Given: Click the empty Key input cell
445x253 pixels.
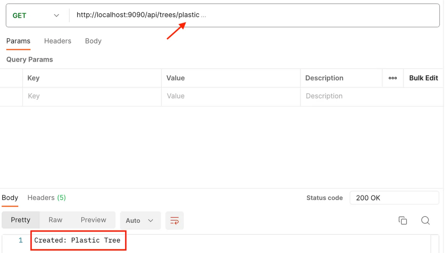Looking at the screenshot, I should pyautogui.click(x=92, y=96).
